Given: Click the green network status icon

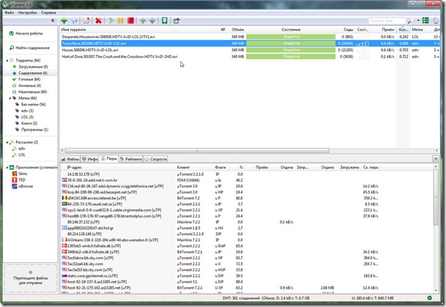Looking at the screenshot, I should click(x=429, y=298).
